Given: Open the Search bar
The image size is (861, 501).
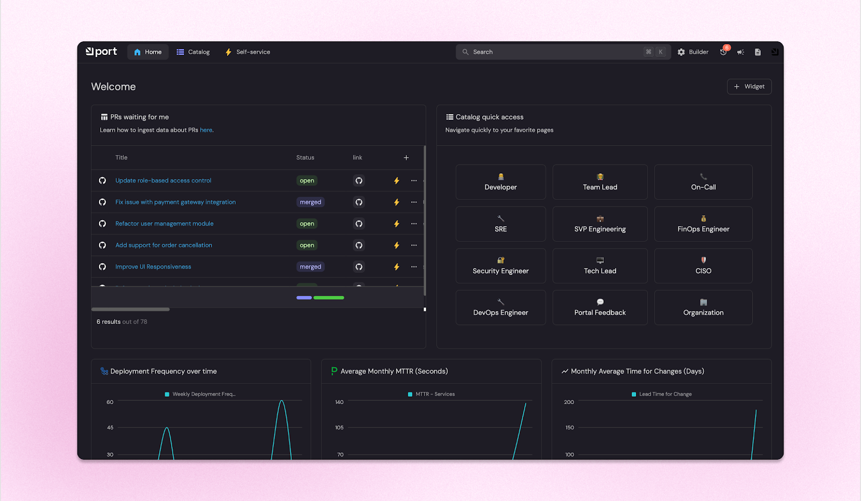Looking at the screenshot, I should click(562, 52).
